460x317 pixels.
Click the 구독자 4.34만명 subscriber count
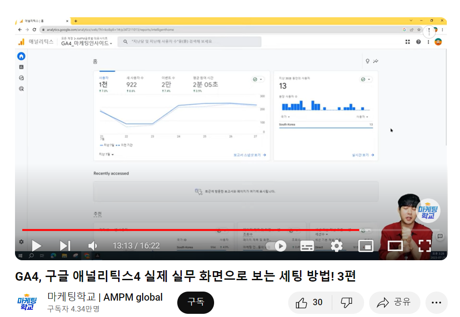73,309
